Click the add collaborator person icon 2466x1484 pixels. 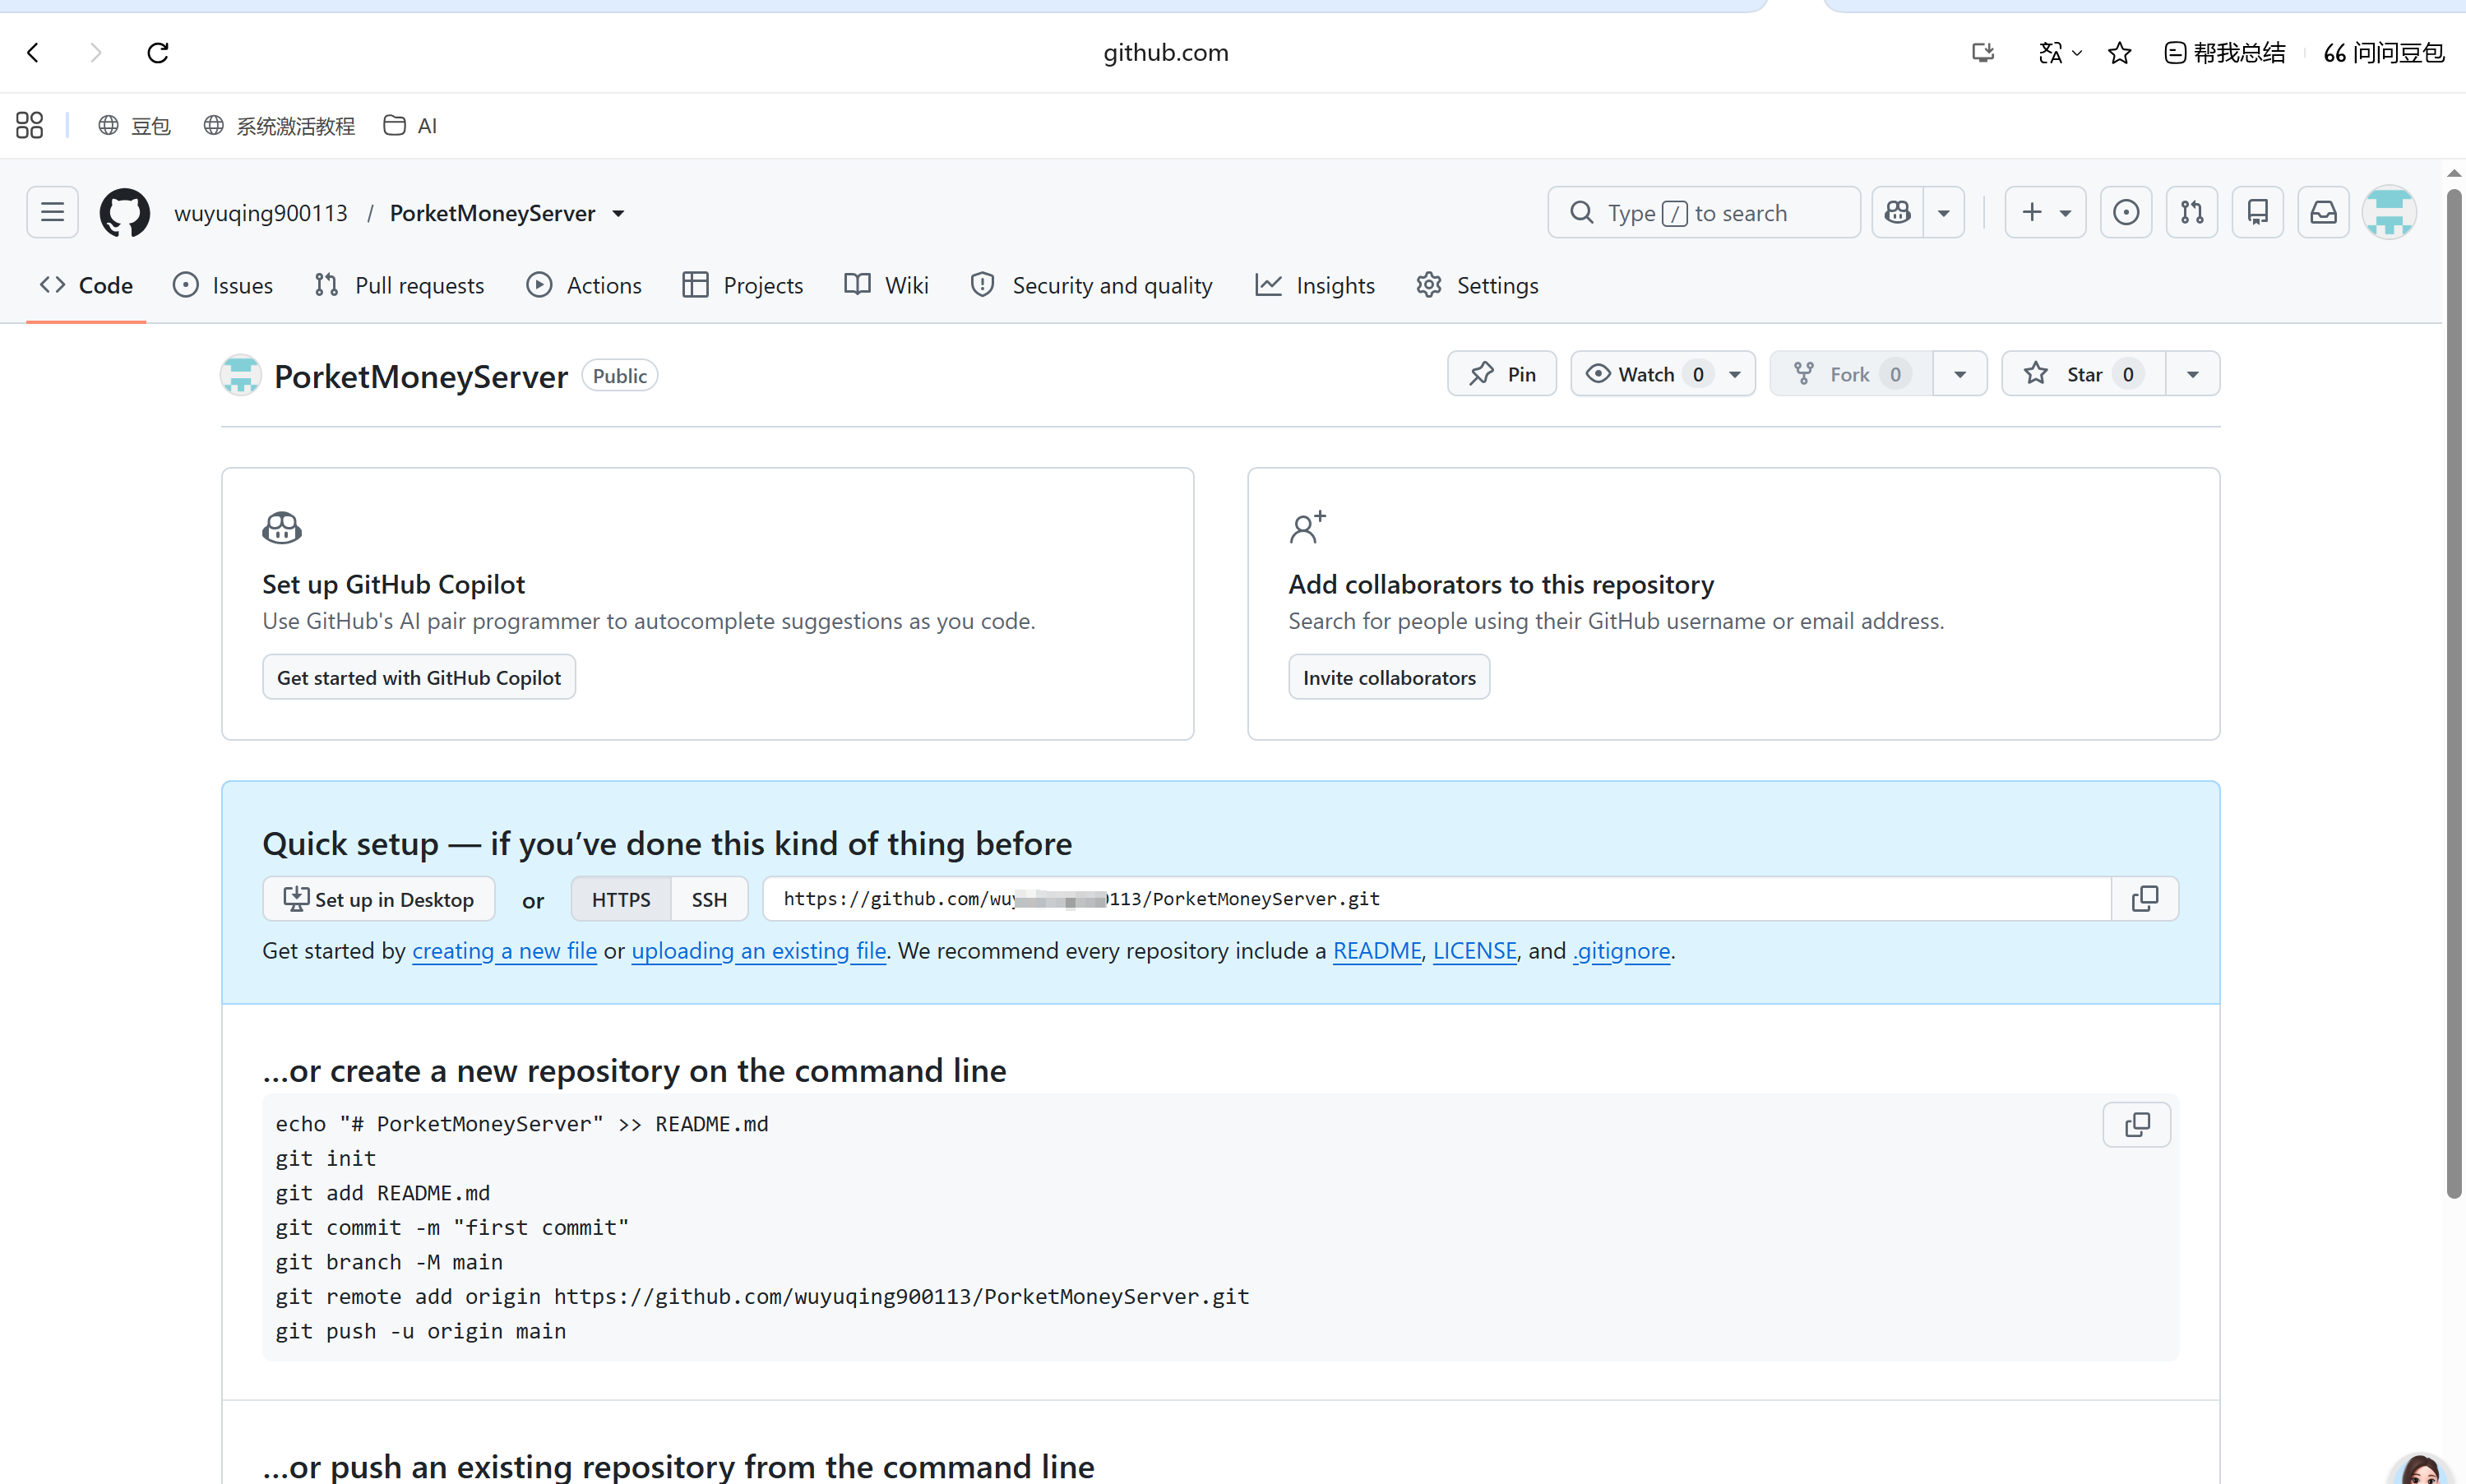pyautogui.click(x=1307, y=527)
